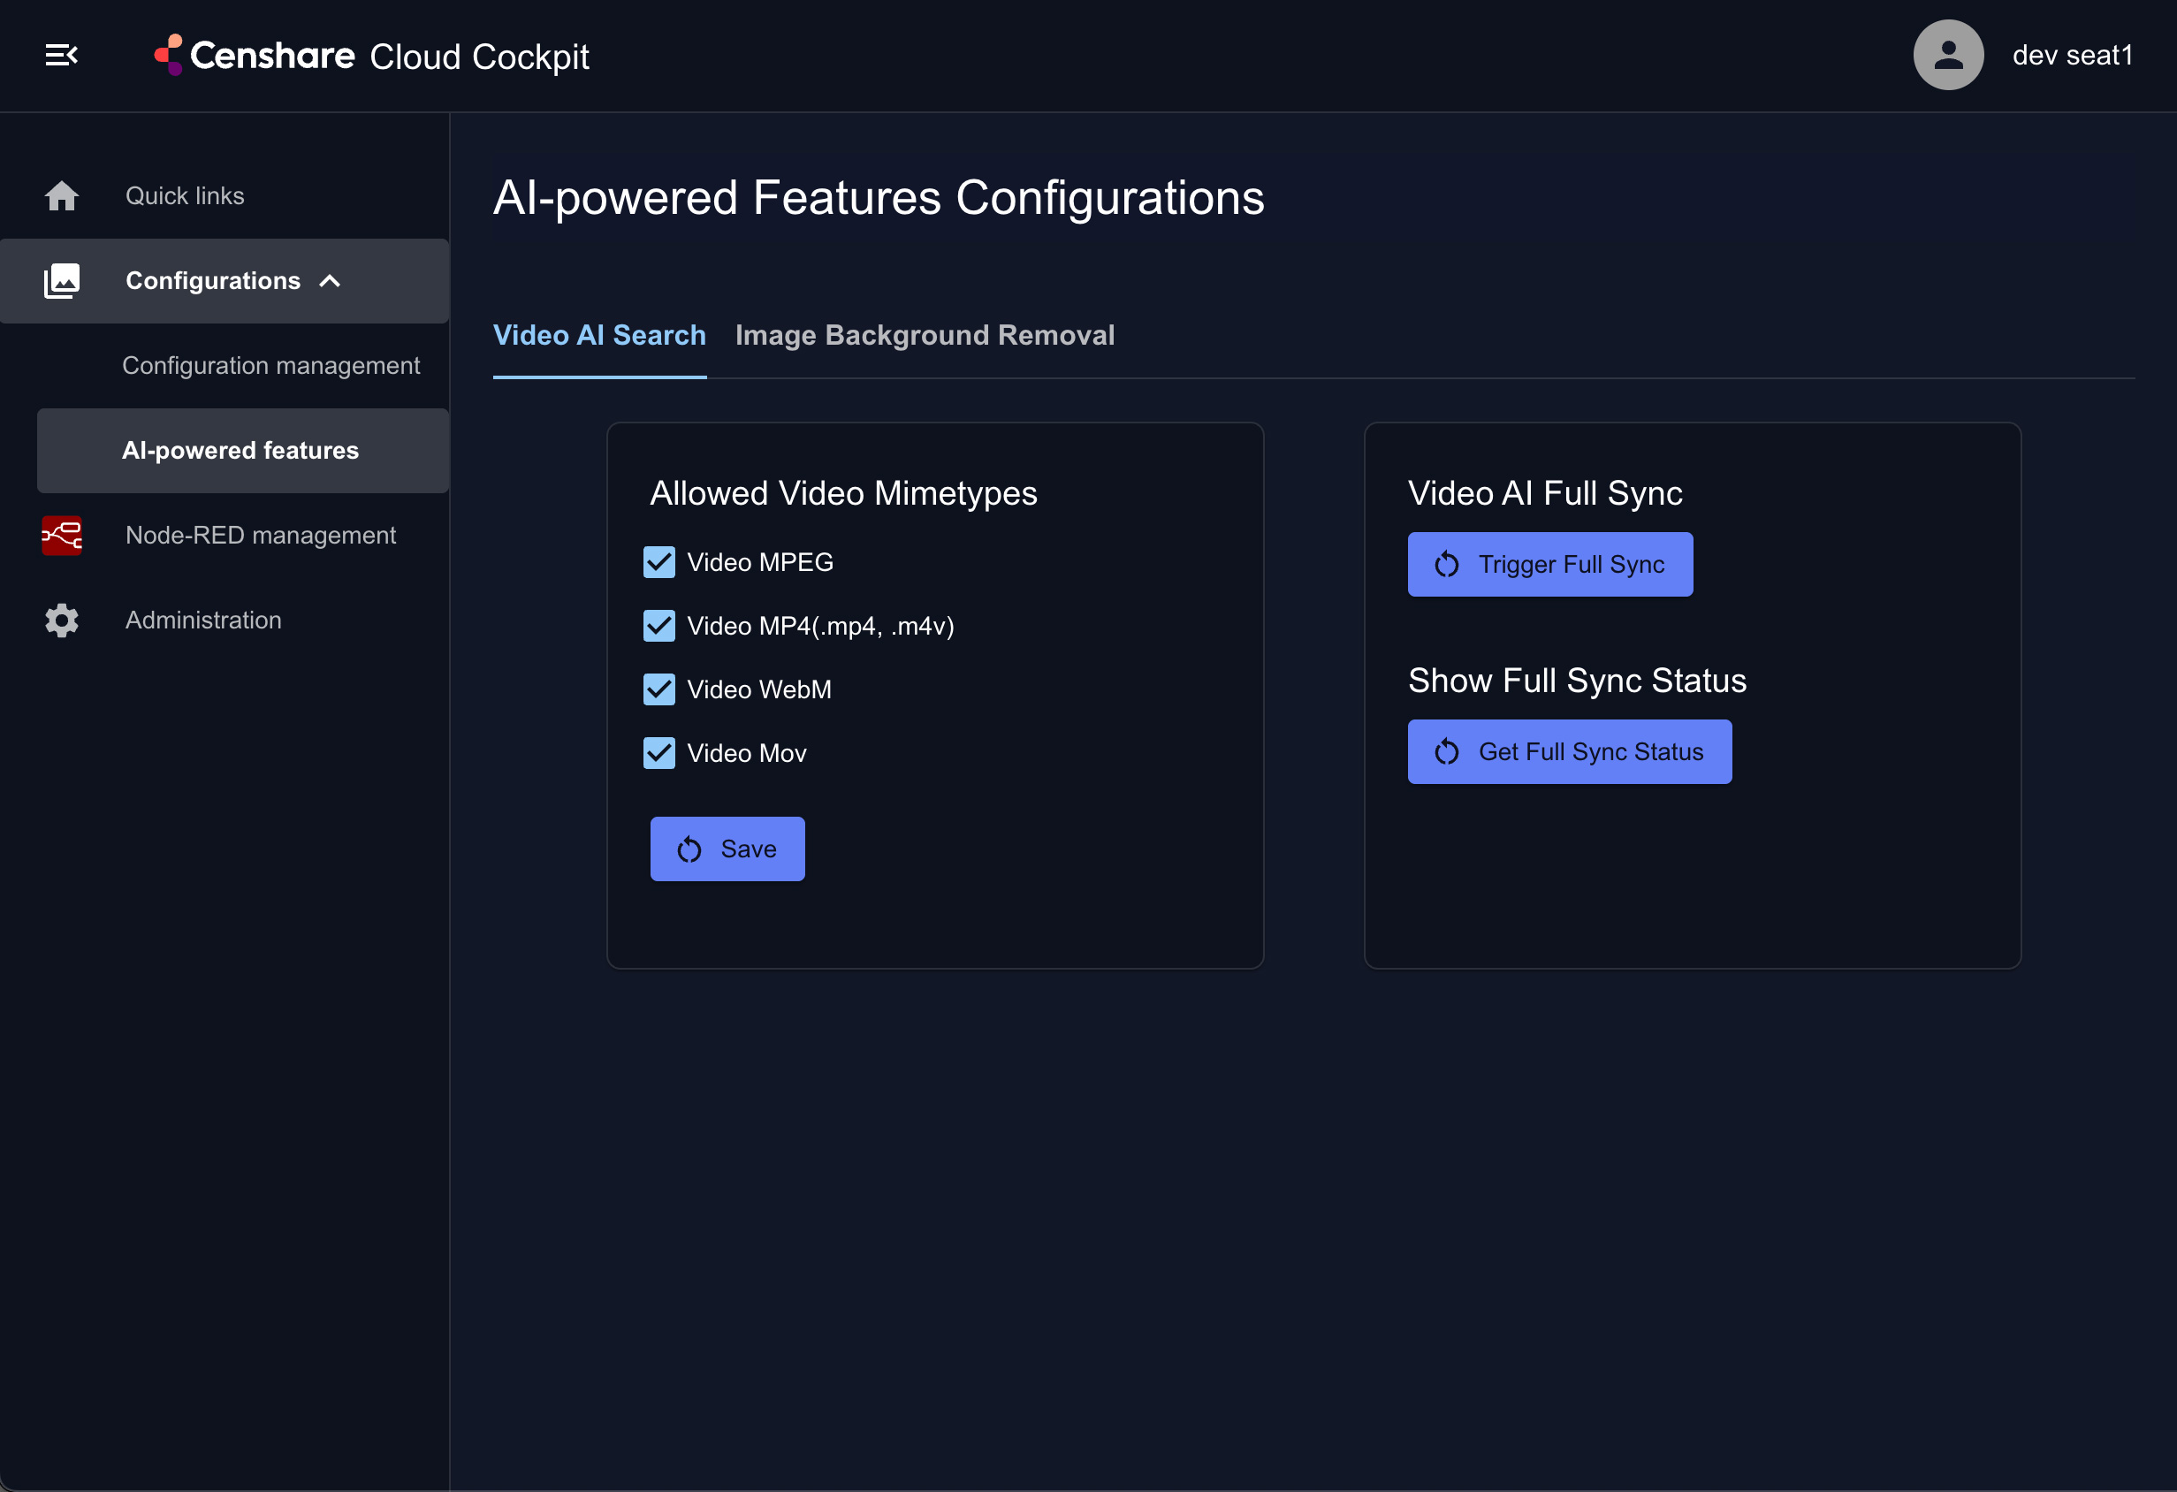The image size is (2177, 1492).
Task: Click the Video AI Full Sync heading
Action: click(x=1545, y=493)
